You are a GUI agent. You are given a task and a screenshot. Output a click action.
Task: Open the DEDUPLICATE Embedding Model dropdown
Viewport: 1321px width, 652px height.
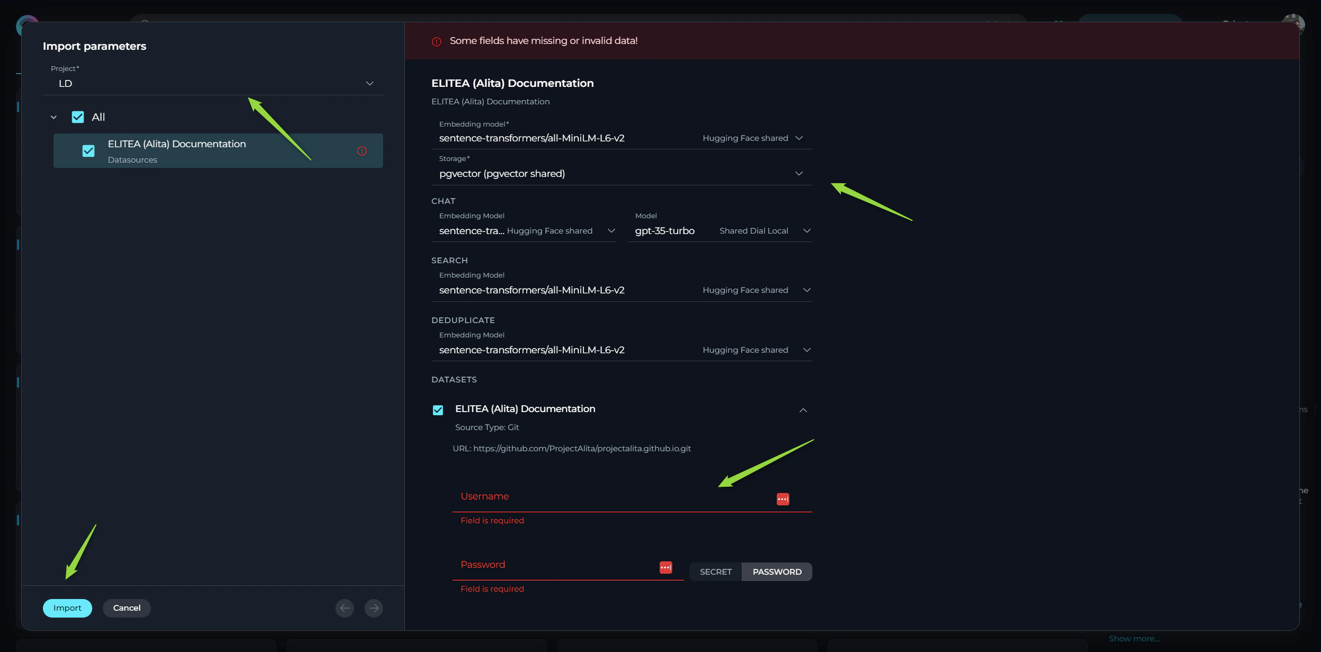coord(622,350)
